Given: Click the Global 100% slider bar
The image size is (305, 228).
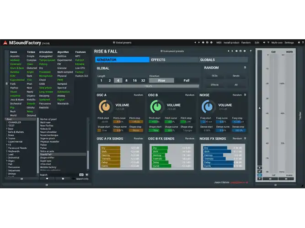Looking at the screenshot, I should pyautogui.click(x=148, y=86).
